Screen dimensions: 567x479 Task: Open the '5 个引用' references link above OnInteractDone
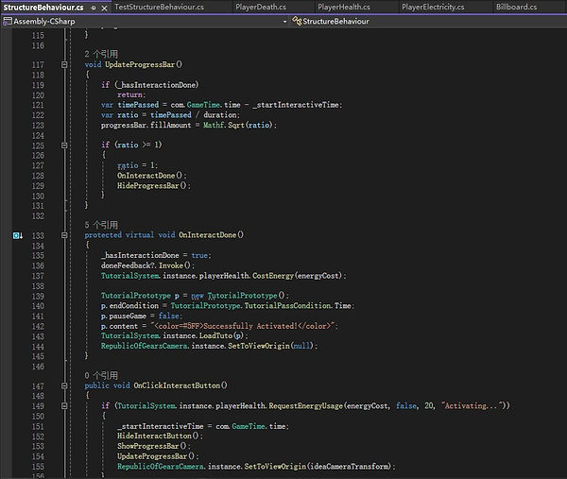pyautogui.click(x=101, y=225)
